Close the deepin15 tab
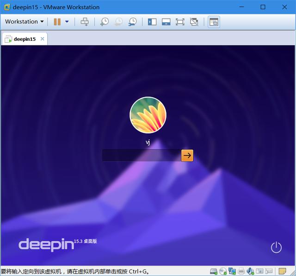 (43, 39)
